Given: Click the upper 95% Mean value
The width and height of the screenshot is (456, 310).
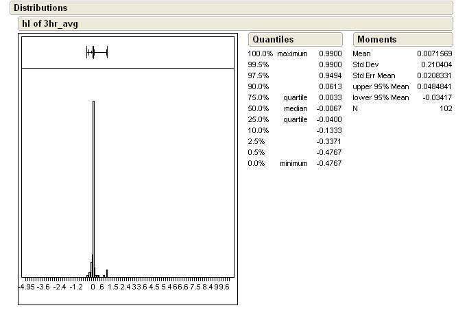Looking at the screenshot, I should tap(434, 86).
